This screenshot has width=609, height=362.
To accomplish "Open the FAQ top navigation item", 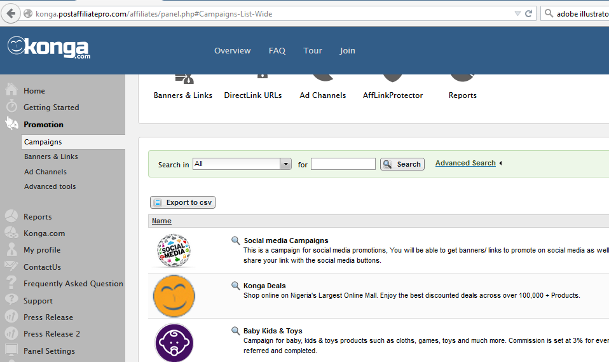I will [x=277, y=50].
